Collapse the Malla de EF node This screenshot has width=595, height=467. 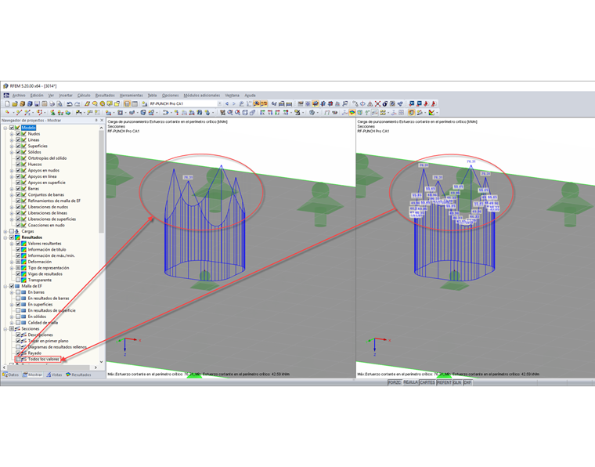click(5, 286)
